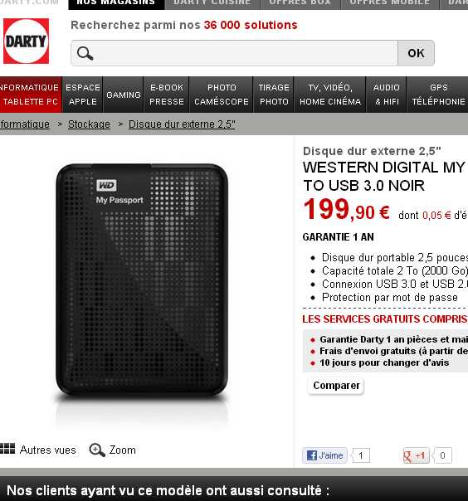Click the Darty logo

point(27,41)
